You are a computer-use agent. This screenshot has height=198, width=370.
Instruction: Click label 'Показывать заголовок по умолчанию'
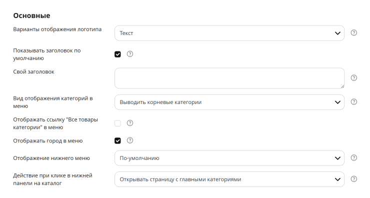(47, 54)
